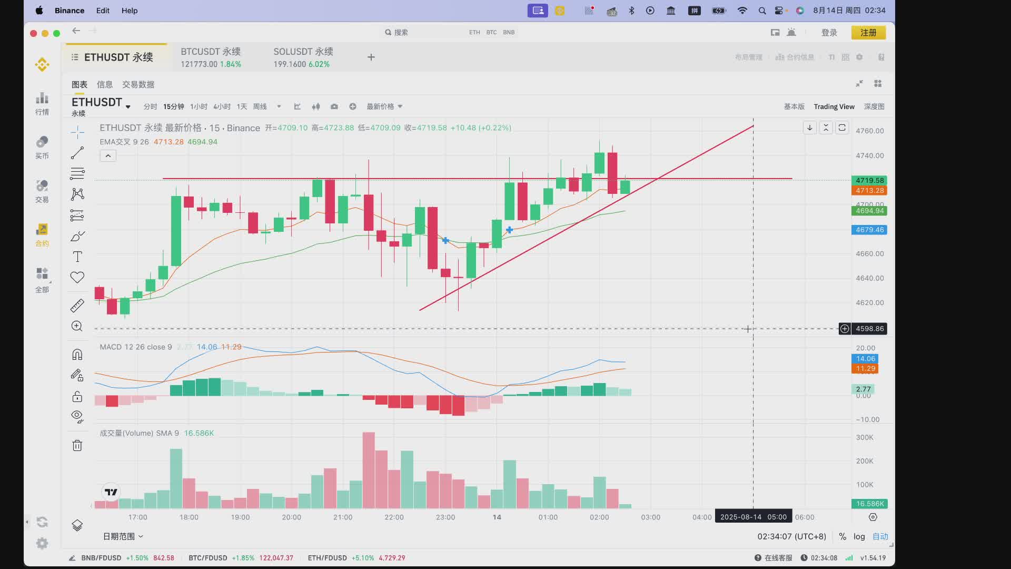Open the Help menu in menu bar

click(x=130, y=11)
